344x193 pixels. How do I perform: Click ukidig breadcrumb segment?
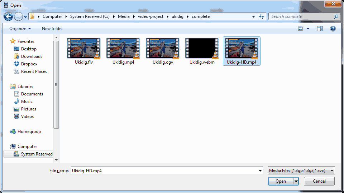pyautogui.click(x=177, y=16)
